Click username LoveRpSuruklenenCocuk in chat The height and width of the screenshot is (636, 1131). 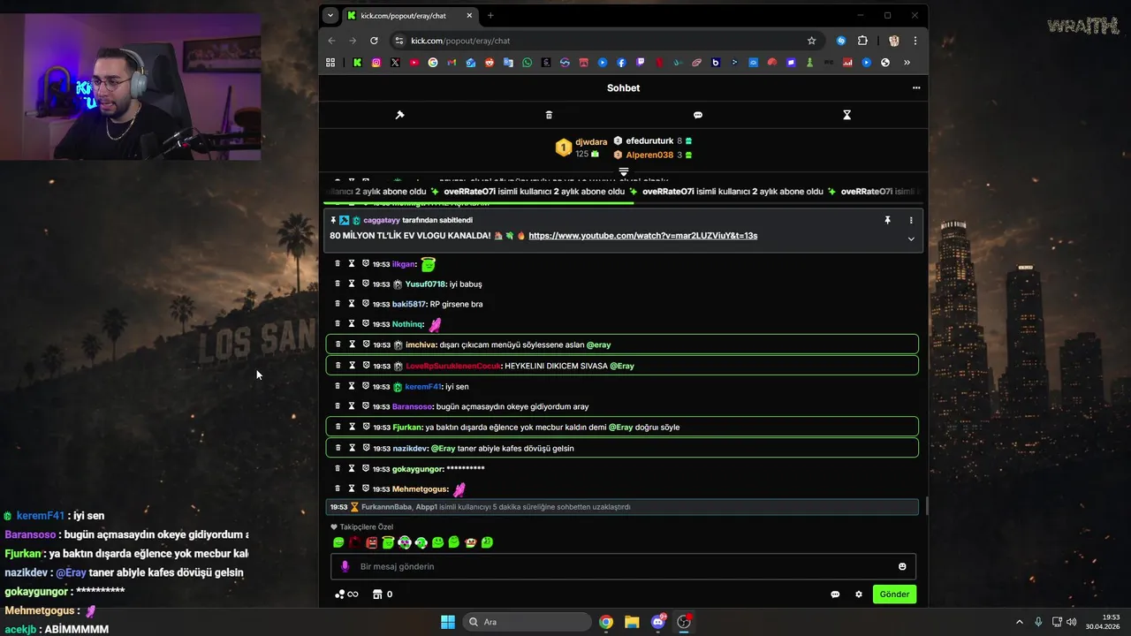453,366
